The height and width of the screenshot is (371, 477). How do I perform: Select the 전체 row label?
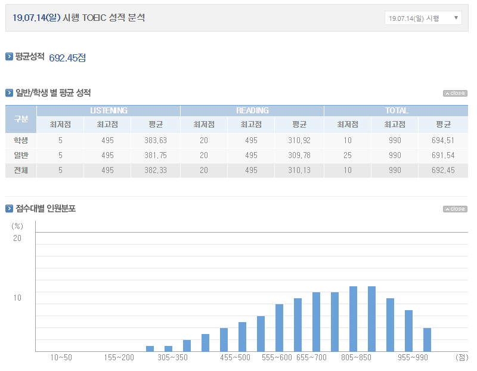click(x=21, y=170)
